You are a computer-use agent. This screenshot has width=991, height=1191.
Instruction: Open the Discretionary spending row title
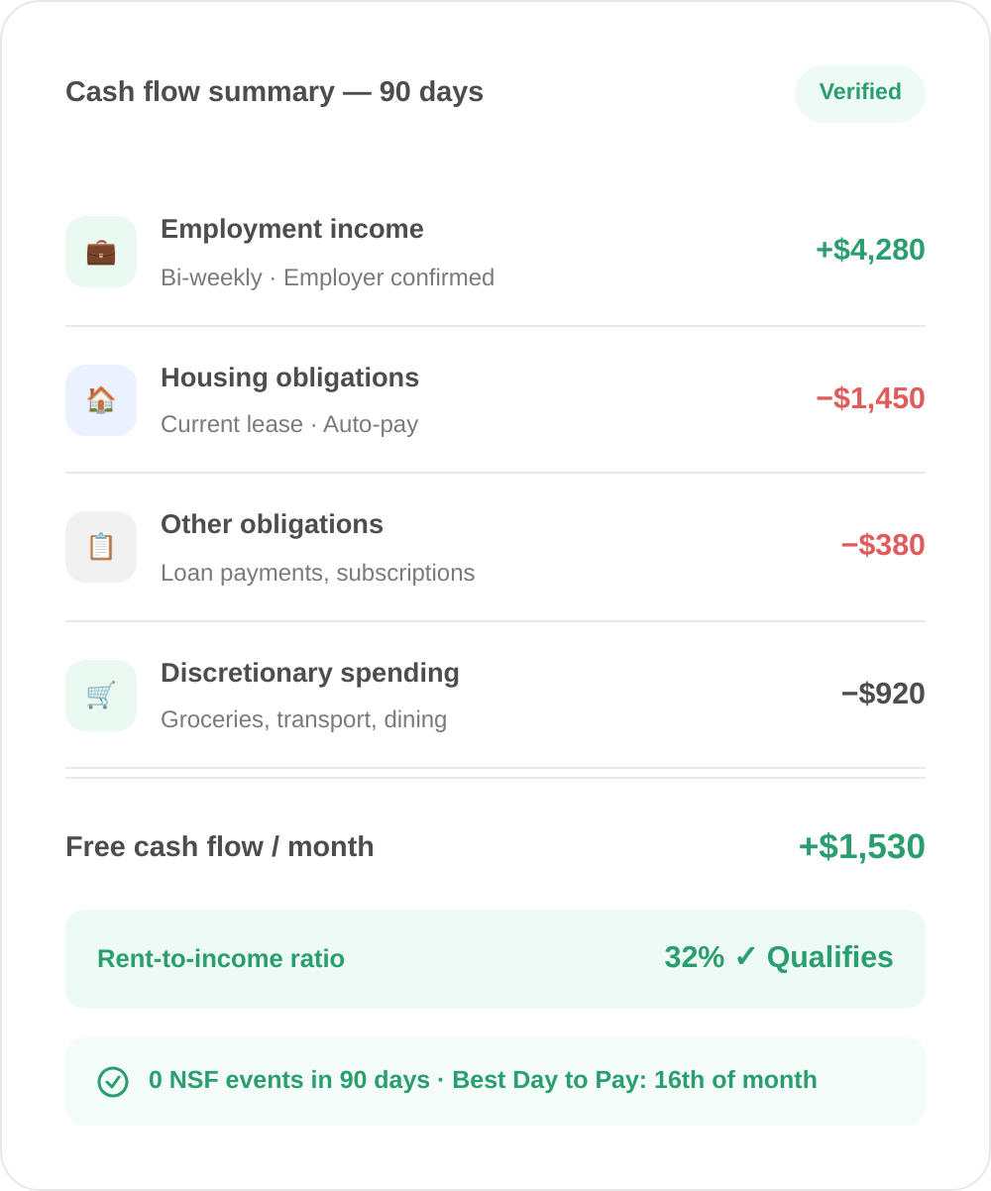tap(310, 673)
